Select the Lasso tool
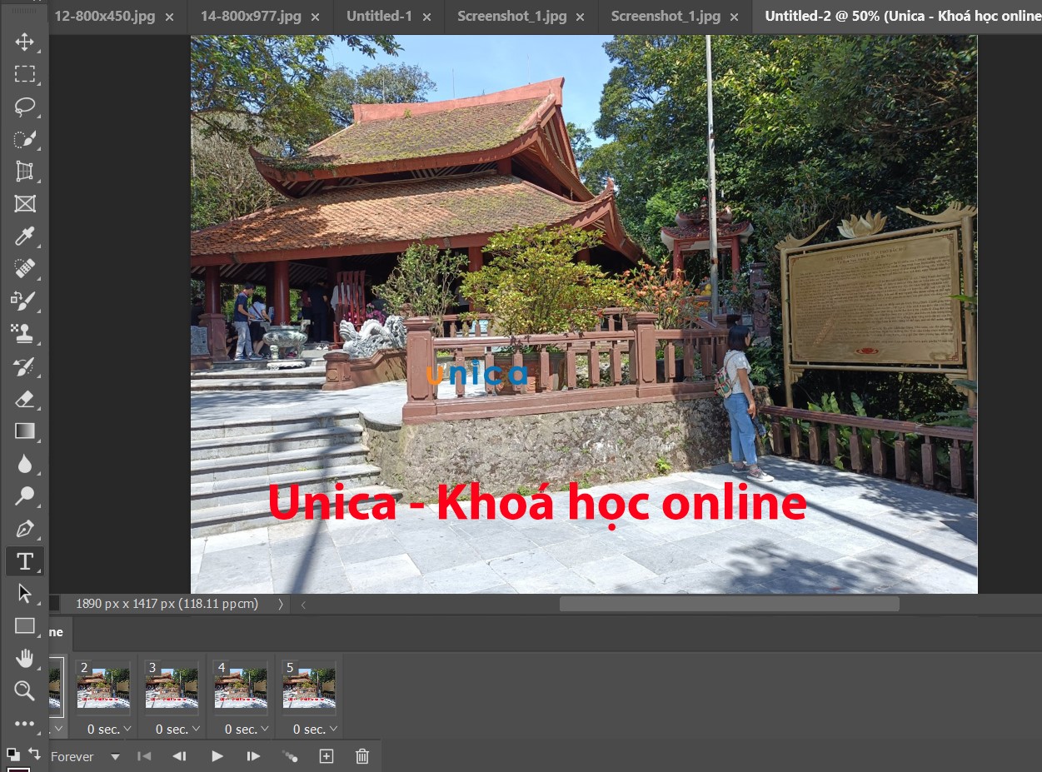Viewport: 1042px width, 772px height. (24, 107)
